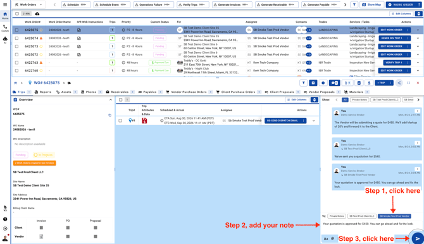Filter notes by All chip
424x244 pixels.
345,100
